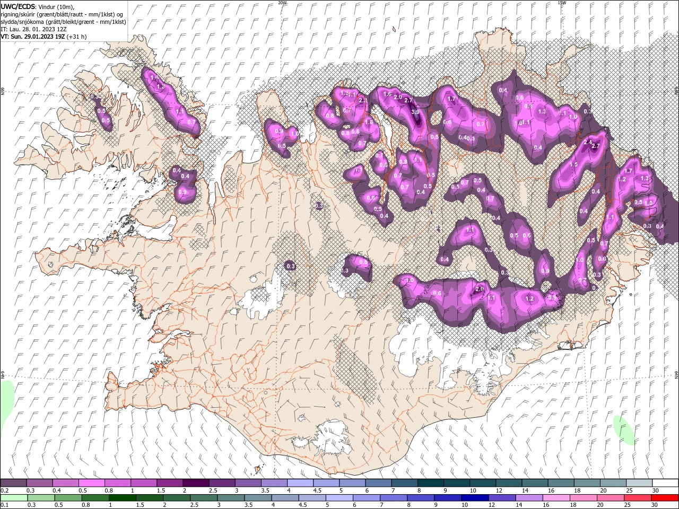
Task: Click the 'IT: Lau. 28. 01. 2023 12Z' line
Action: 33,29
